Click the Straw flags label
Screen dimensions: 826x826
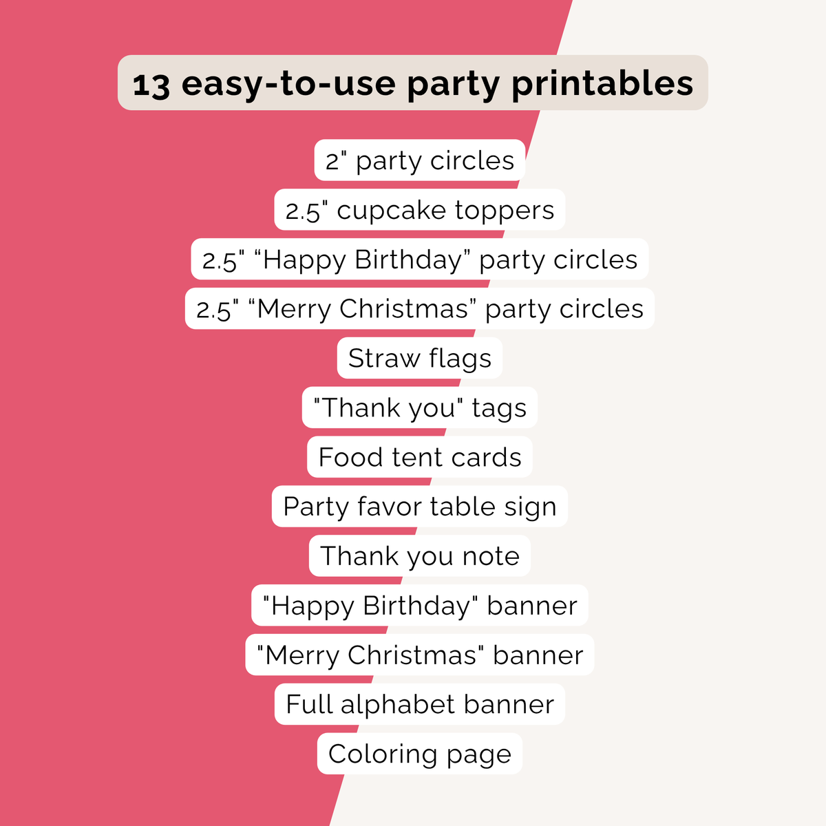click(420, 359)
